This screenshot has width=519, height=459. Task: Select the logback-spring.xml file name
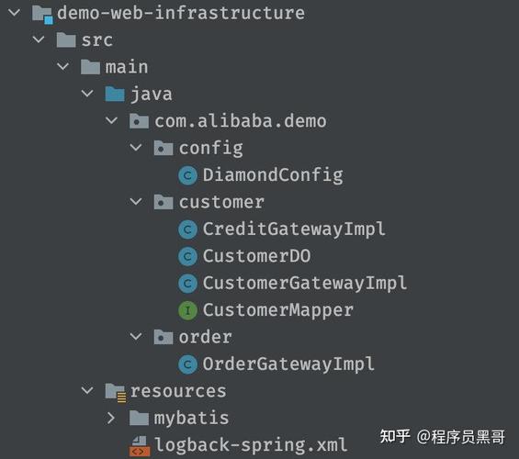pyautogui.click(x=251, y=445)
